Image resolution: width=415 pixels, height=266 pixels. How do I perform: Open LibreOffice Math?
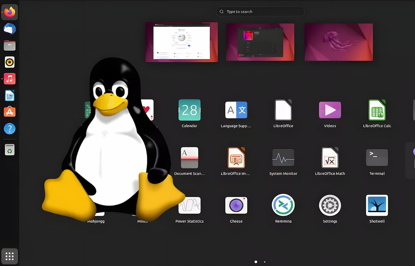tap(330, 158)
